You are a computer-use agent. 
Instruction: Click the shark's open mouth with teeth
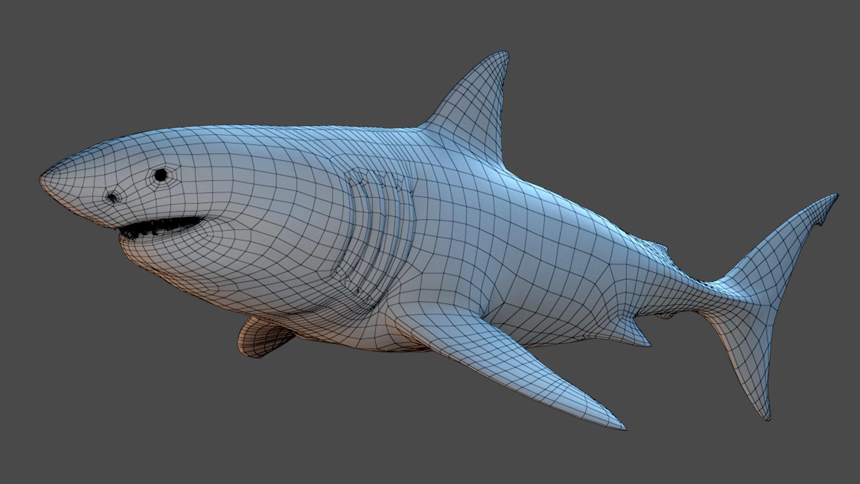[162, 227]
